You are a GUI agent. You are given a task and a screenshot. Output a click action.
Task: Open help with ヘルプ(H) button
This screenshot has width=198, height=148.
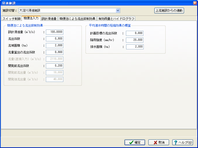(183, 142)
